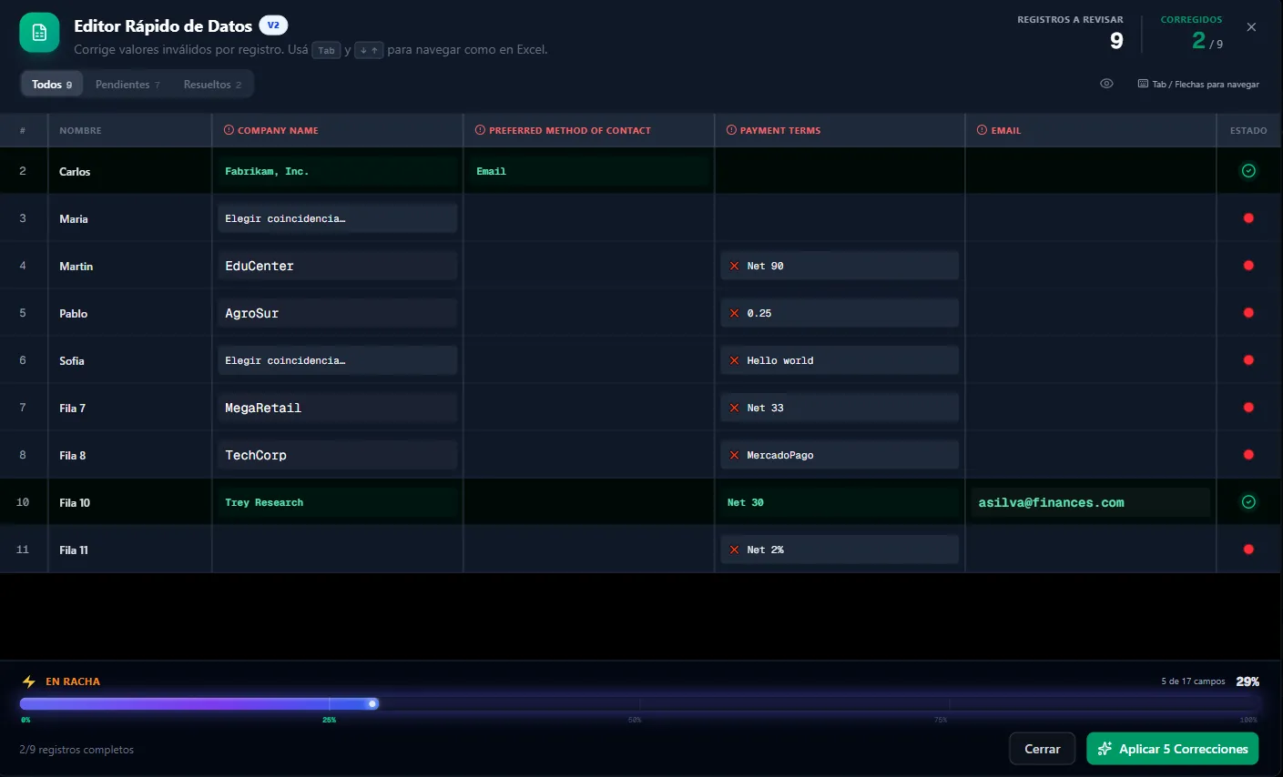Click the warning icon in Email header
Image resolution: width=1283 pixels, height=777 pixels.
pos(982,130)
